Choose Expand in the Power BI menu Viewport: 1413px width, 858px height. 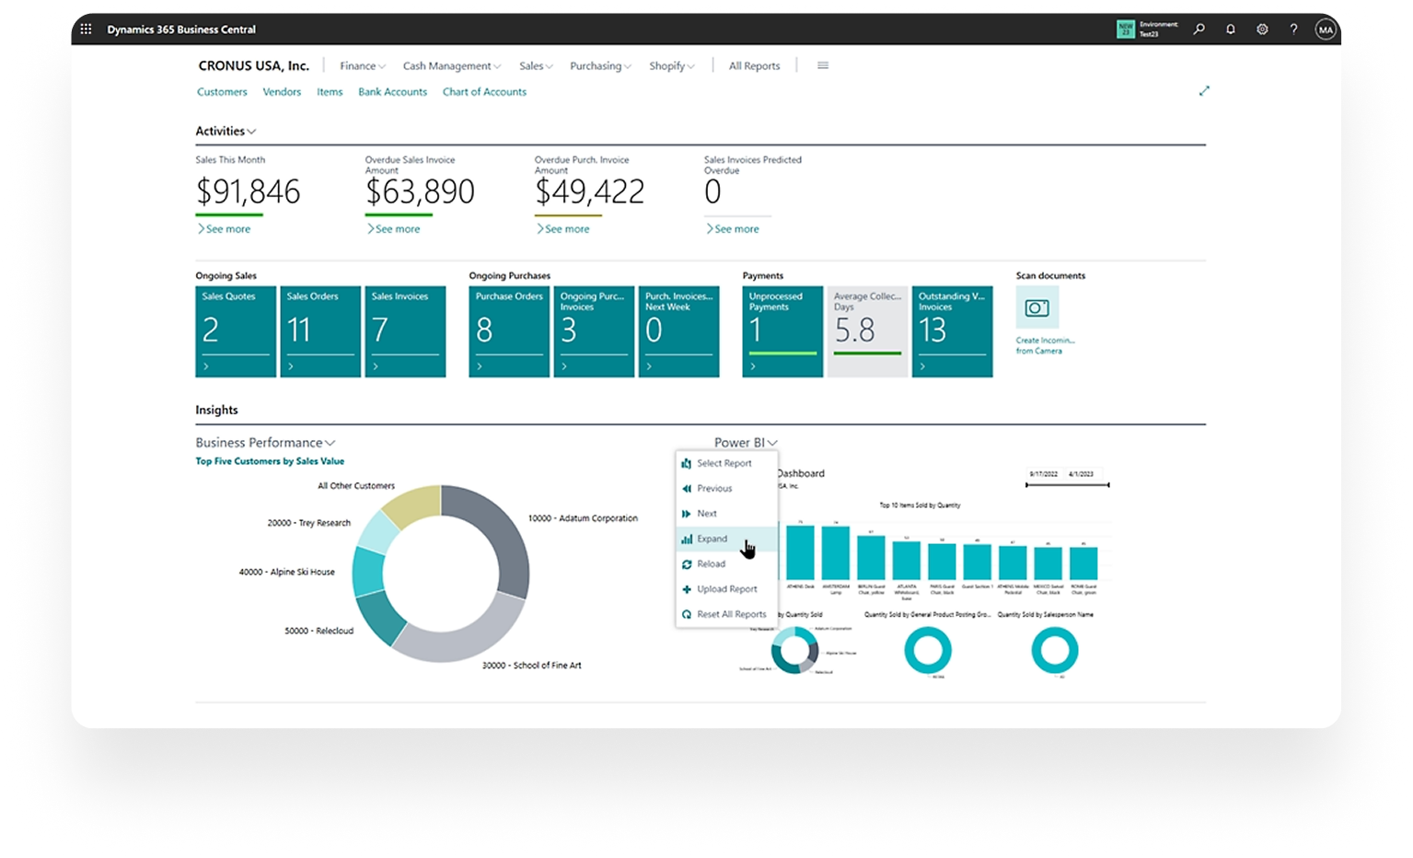(712, 539)
